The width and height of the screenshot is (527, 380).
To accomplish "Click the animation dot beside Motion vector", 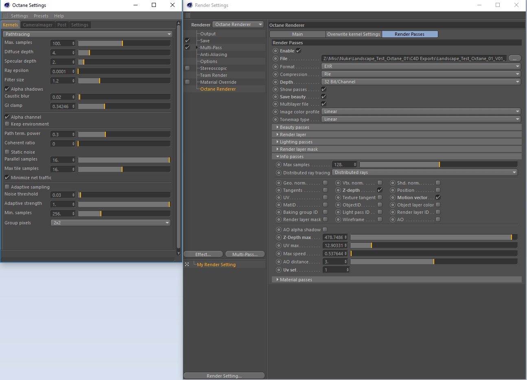I will coord(393,198).
